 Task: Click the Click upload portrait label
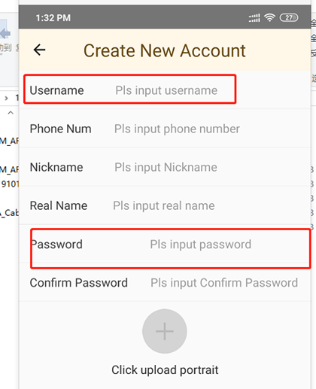point(165,370)
